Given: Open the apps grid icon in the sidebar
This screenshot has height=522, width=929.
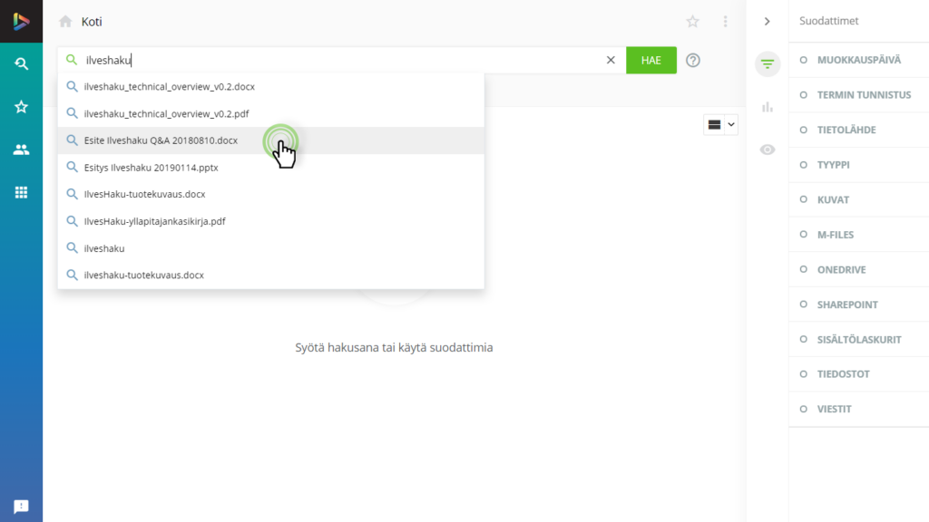Looking at the screenshot, I should click(x=22, y=192).
